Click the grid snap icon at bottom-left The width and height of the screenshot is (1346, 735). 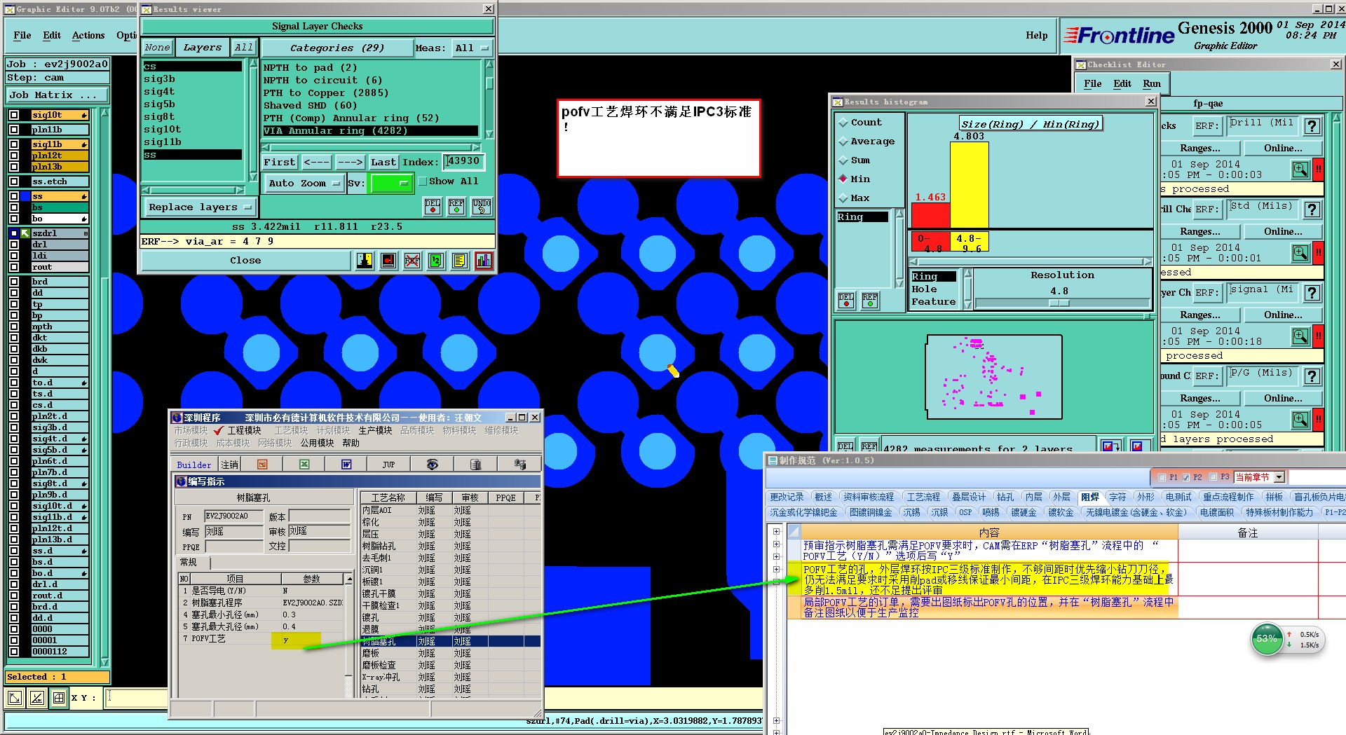click(x=60, y=698)
